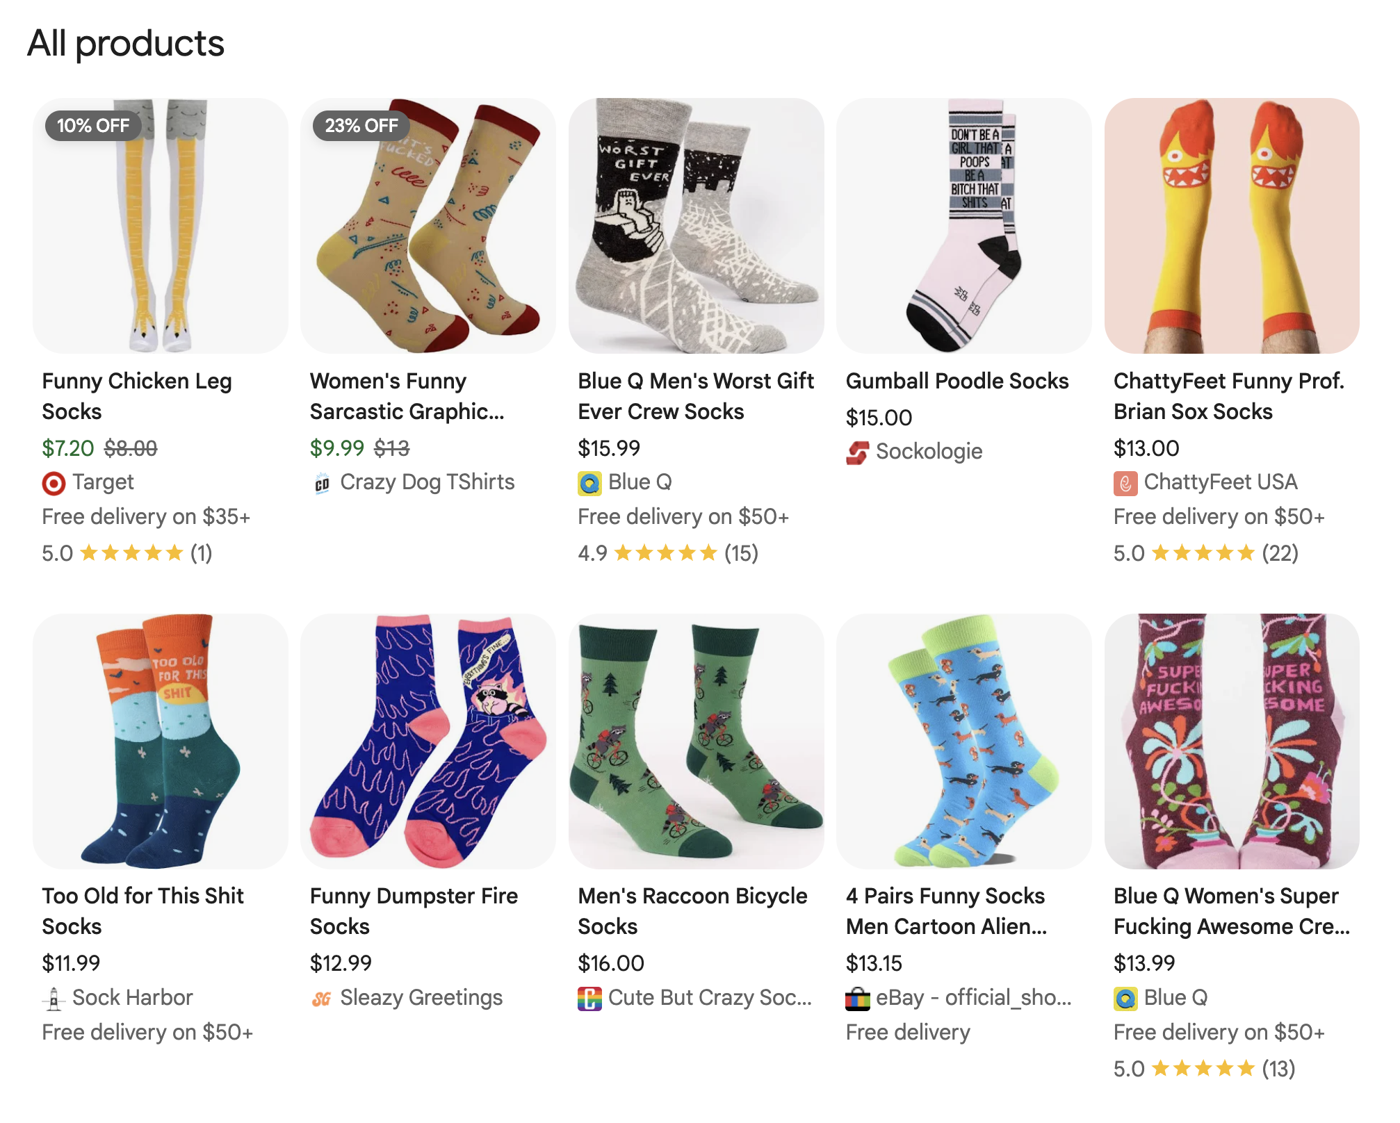
Task: Open the Funny Chicken Leg Socks listing
Action: click(136, 395)
